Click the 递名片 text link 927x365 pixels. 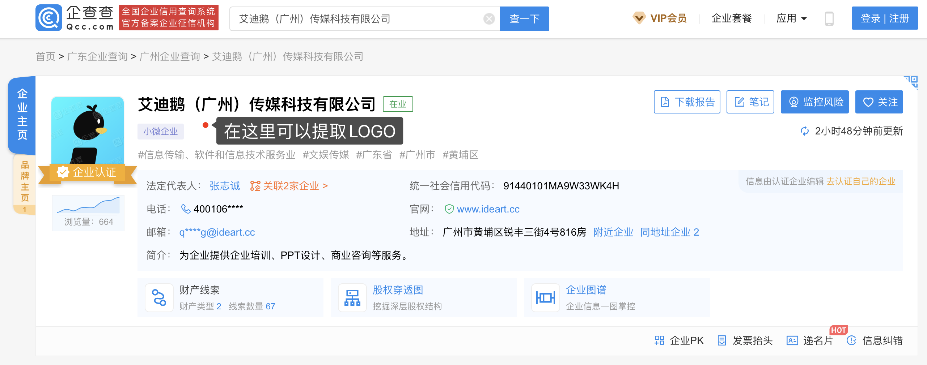pyautogui.click(x=818, y=340)
